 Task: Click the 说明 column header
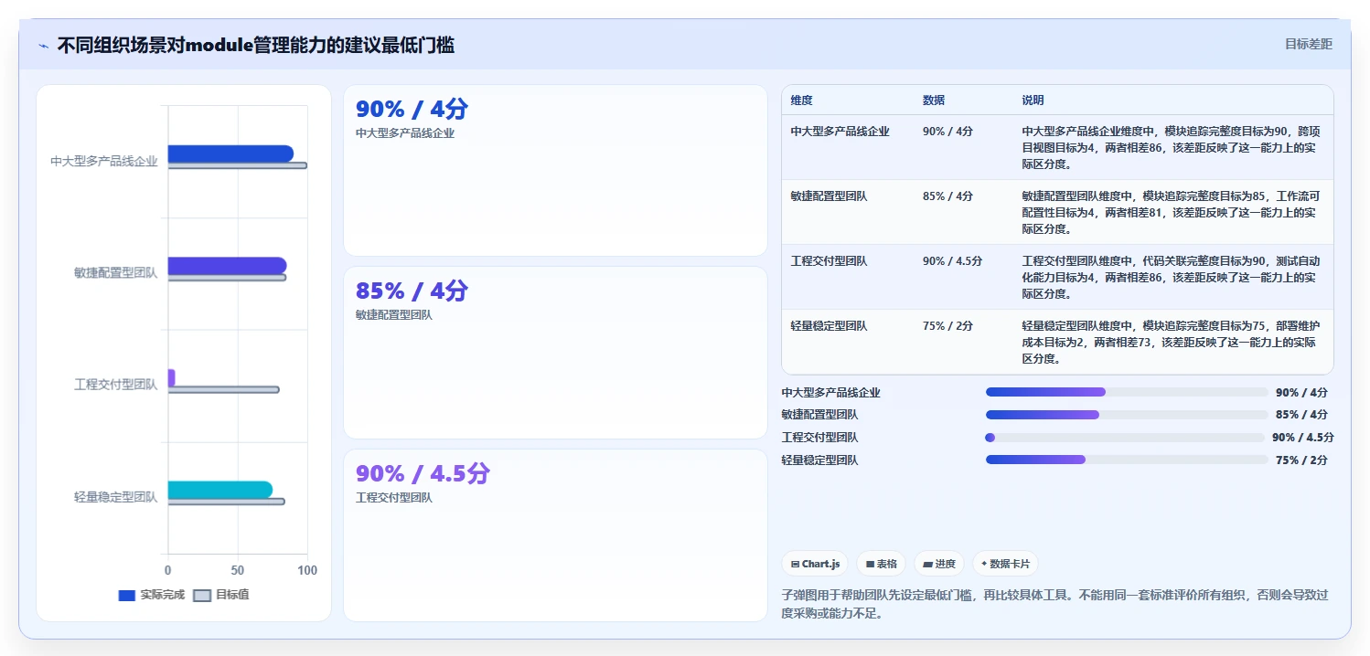(x=1033, y=101)
